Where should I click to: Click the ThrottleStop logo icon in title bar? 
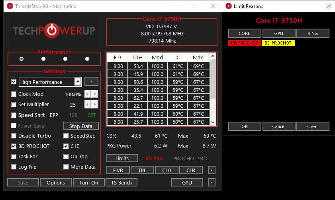[x=10, y=6]
